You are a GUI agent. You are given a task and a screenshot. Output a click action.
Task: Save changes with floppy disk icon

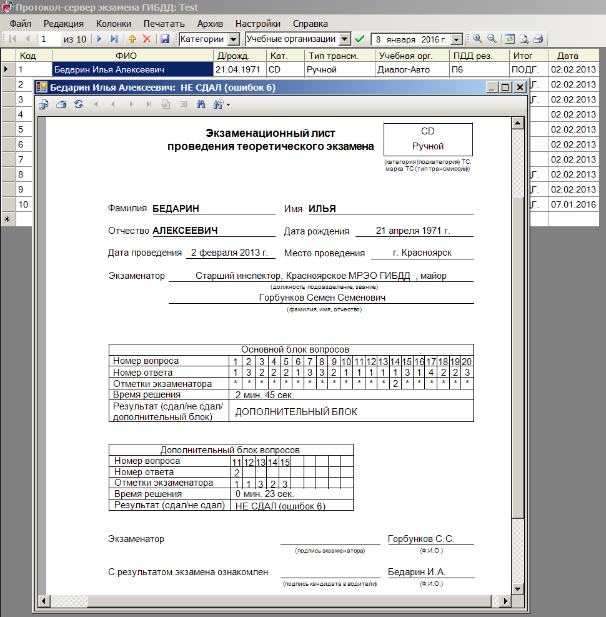tap(165, 39)
